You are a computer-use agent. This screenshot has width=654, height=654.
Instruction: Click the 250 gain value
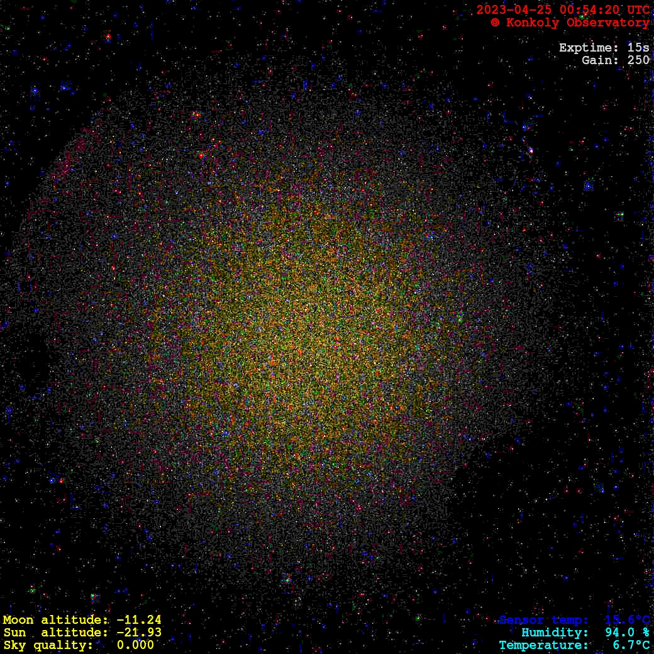click(x=638, y=60)
